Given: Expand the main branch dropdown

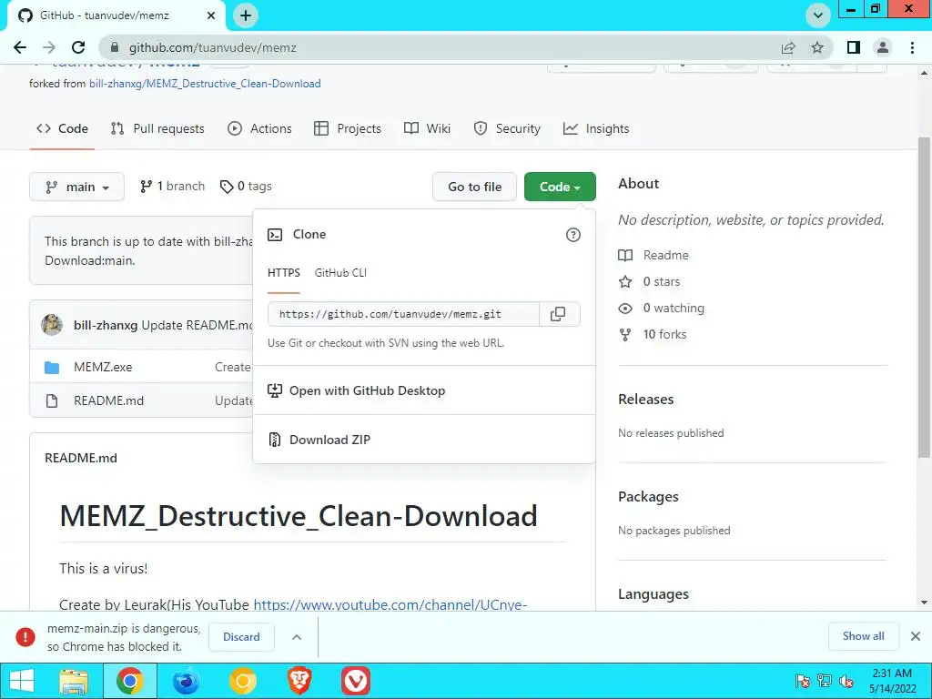Looking at the screenshot, I should (x=76, y=187).
